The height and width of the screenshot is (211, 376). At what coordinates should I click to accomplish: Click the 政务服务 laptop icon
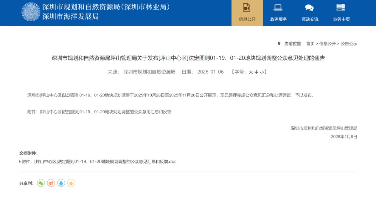(x=278, y=8)
